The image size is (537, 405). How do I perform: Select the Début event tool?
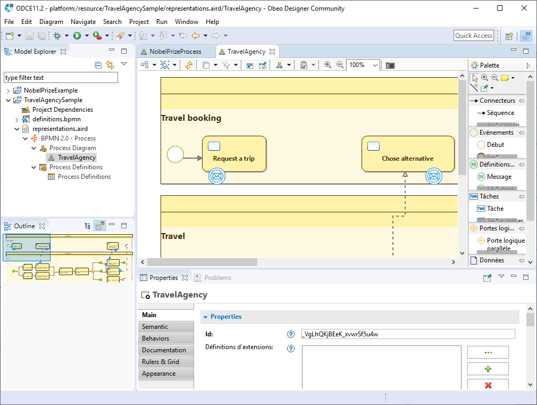[x=490, y=145]
